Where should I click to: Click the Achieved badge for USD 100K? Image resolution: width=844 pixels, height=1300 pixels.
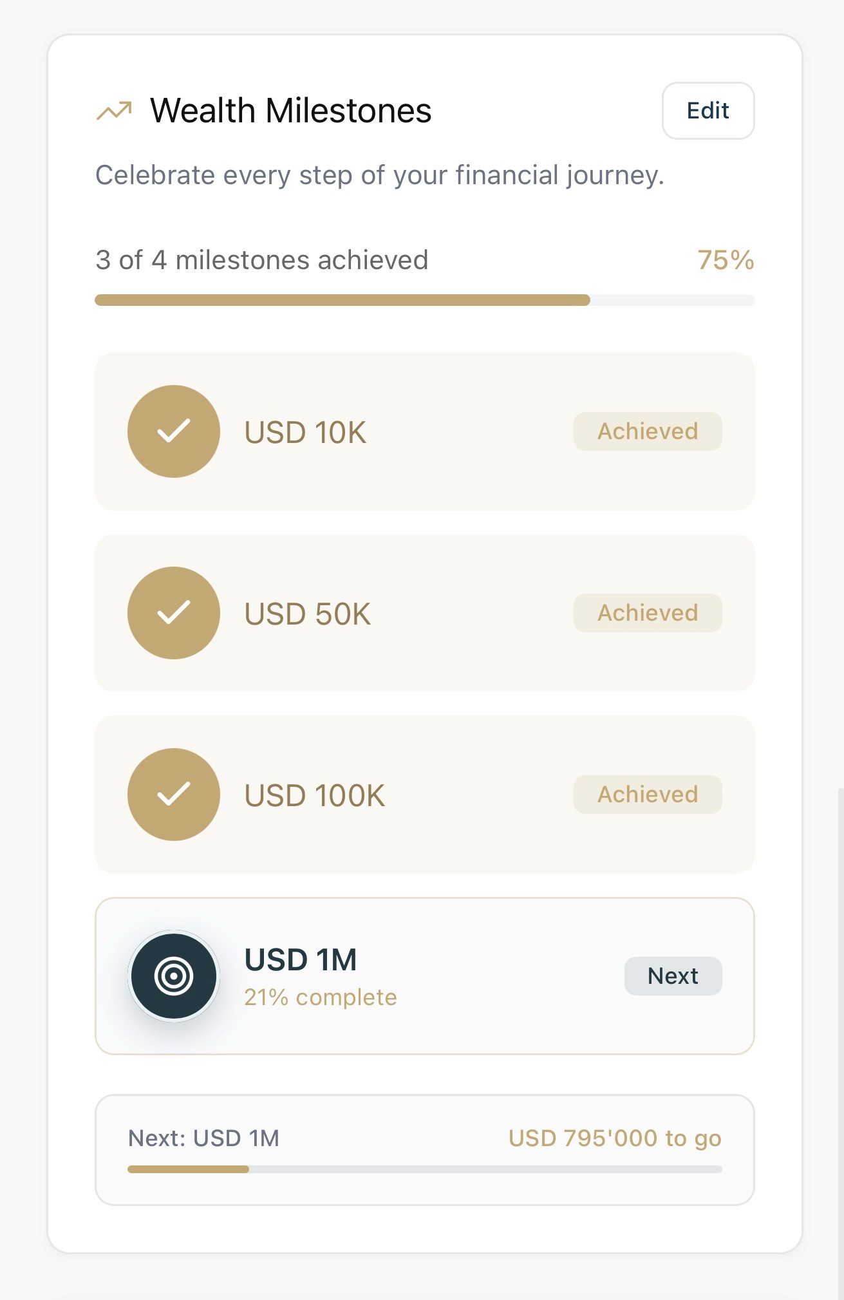pyautogui.click(x=648, y=795)
